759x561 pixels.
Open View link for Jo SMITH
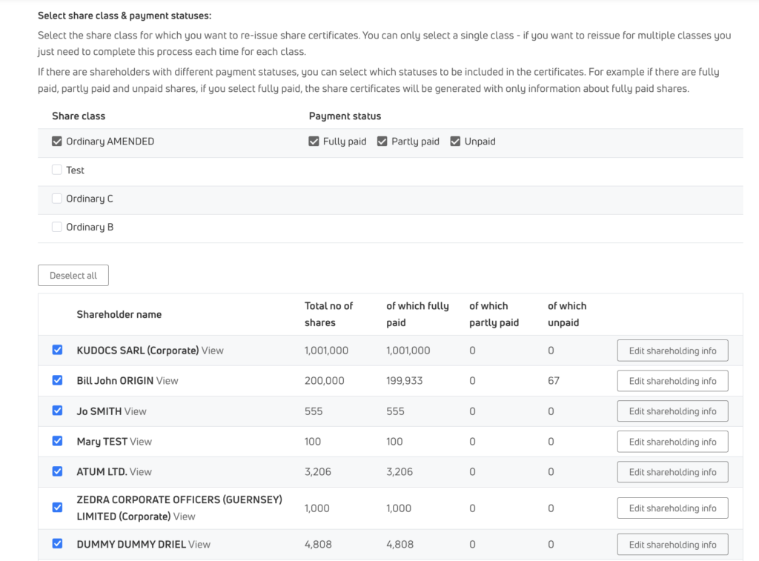tap(135, 411)
